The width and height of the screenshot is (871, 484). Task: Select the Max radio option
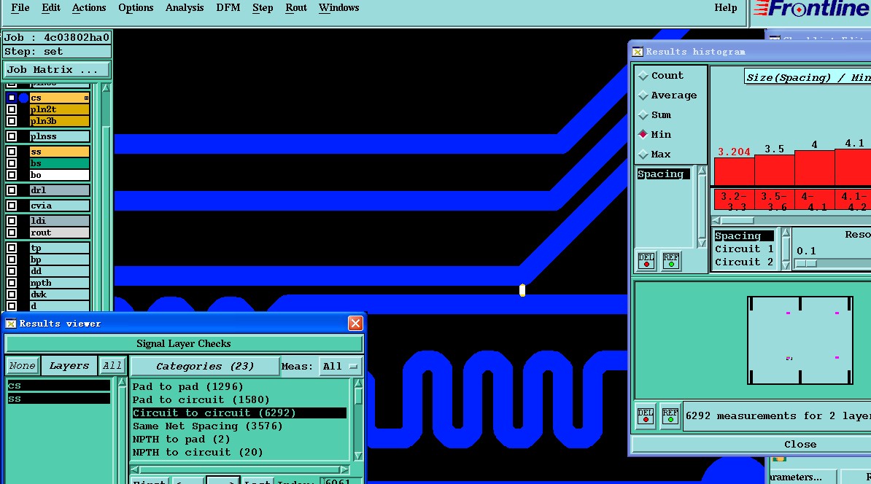pyautogui.click(x=643, y=155)
